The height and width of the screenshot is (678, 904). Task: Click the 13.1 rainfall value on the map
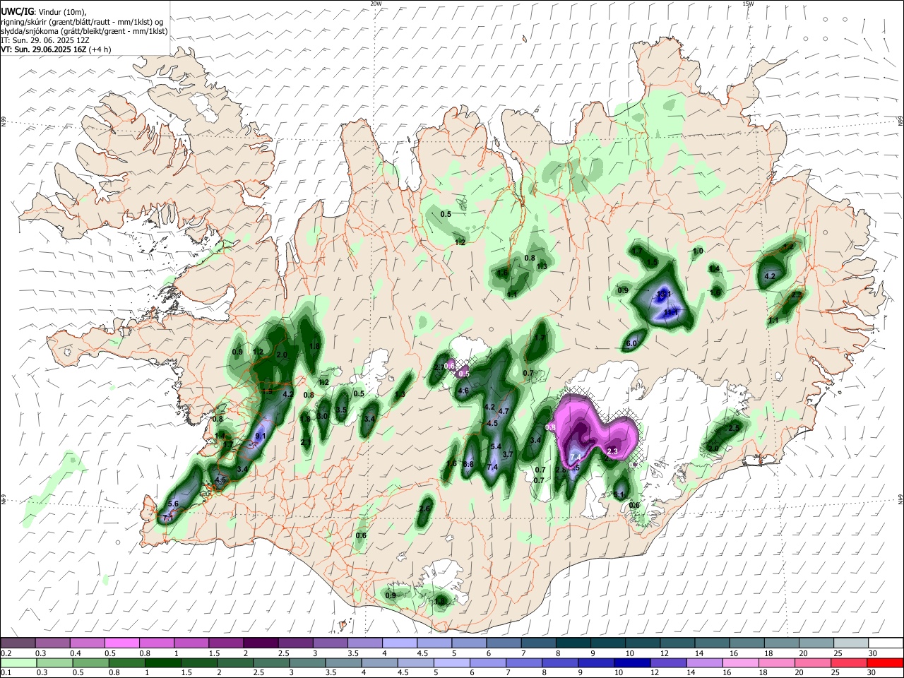point(665,295)
